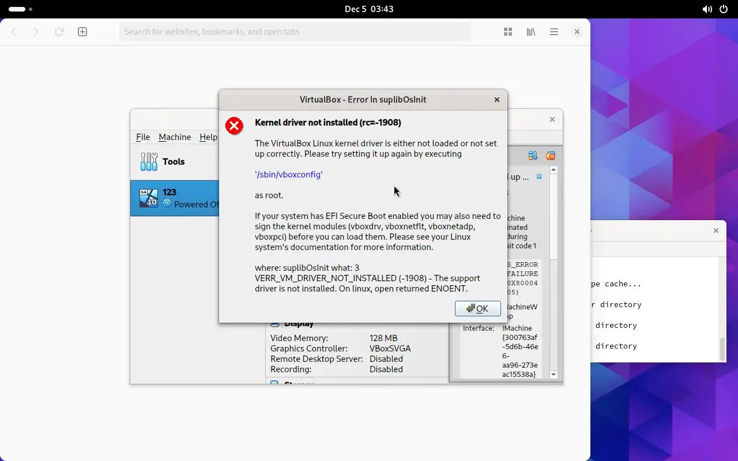Click the 128 MB video memory value

point(383,338)
